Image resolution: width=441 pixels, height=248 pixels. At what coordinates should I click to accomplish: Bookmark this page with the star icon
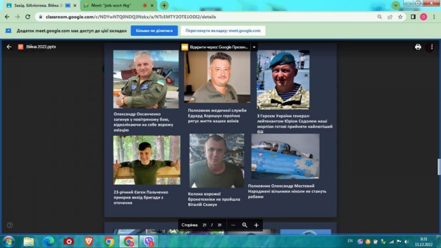click(x=400, y=17)
